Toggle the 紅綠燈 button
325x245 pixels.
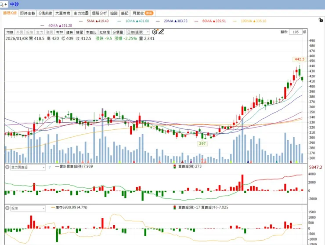pyautogui.click(x=105, y=32)
